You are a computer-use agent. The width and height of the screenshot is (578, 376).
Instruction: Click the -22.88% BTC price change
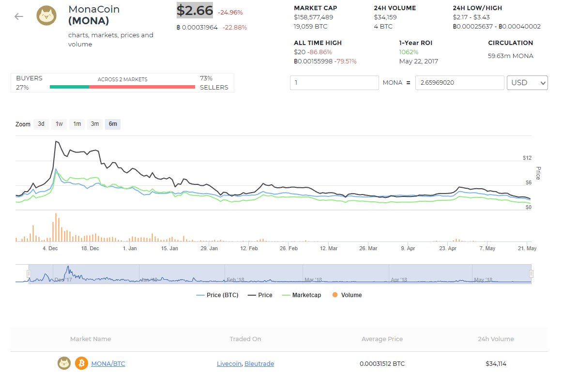(235, 28)
